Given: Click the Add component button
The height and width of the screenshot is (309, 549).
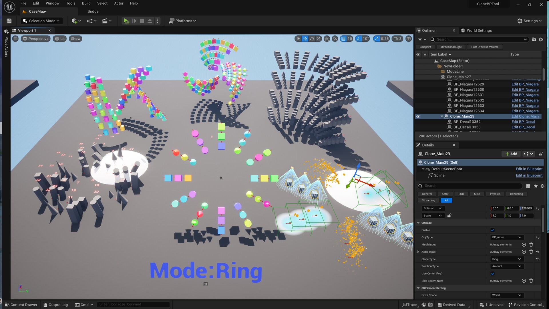Looking at the screenshot, I should click(x=511, y=154).
